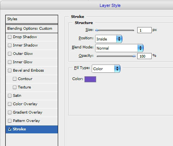Click the Opacity slider handle
Viewport: 173px width, 146px height.
(x=134, y=56)
